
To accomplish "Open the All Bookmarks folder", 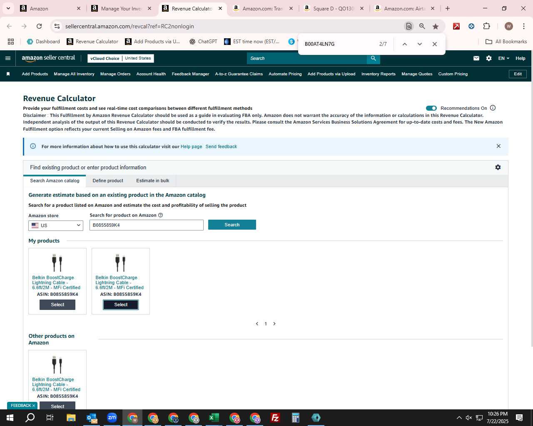I will coord(506,42).
